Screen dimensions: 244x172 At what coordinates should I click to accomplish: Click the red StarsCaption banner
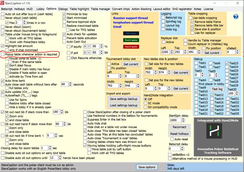pyautogui.click(x=131, y=47)
